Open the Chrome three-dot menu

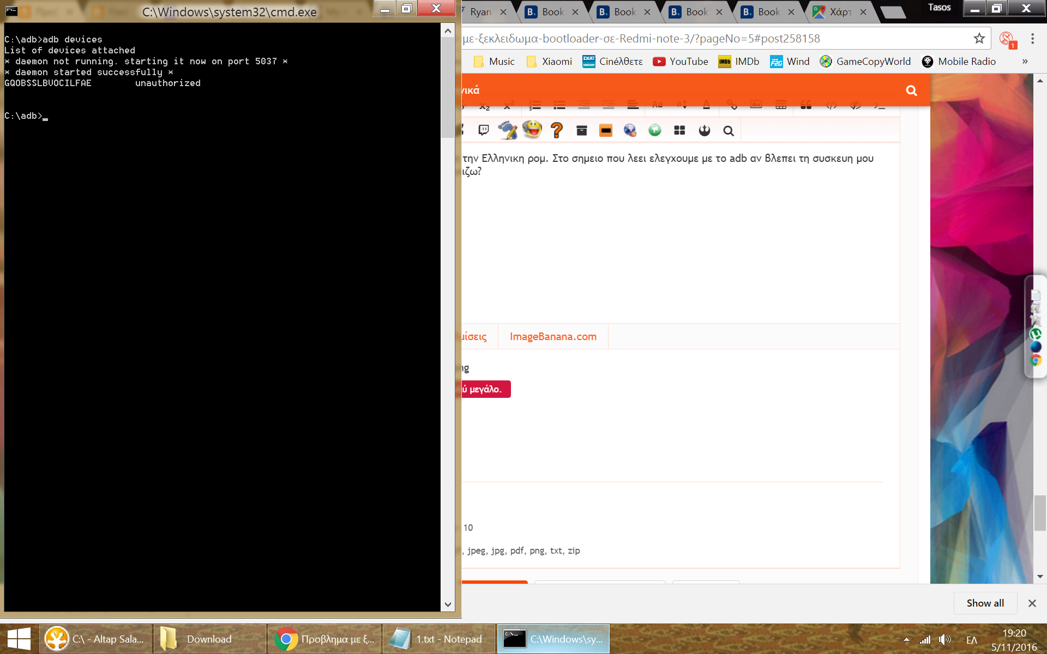tap(1032, 38)
